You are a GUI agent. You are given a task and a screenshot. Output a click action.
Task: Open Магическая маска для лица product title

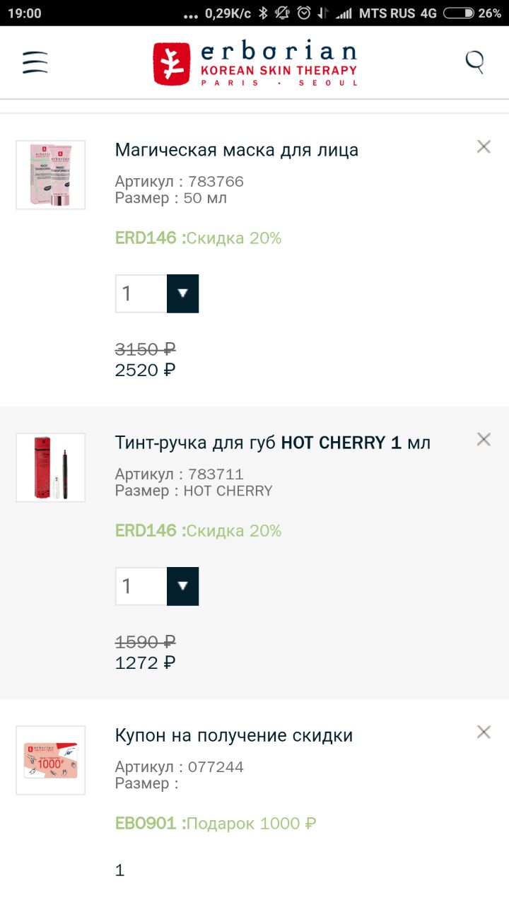click(236, 150)
